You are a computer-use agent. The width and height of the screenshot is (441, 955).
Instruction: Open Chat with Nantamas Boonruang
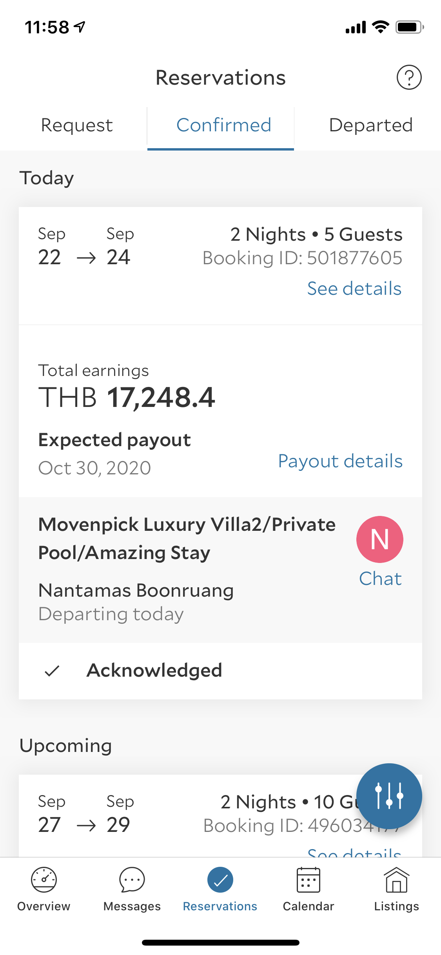[x=380, y=579]
